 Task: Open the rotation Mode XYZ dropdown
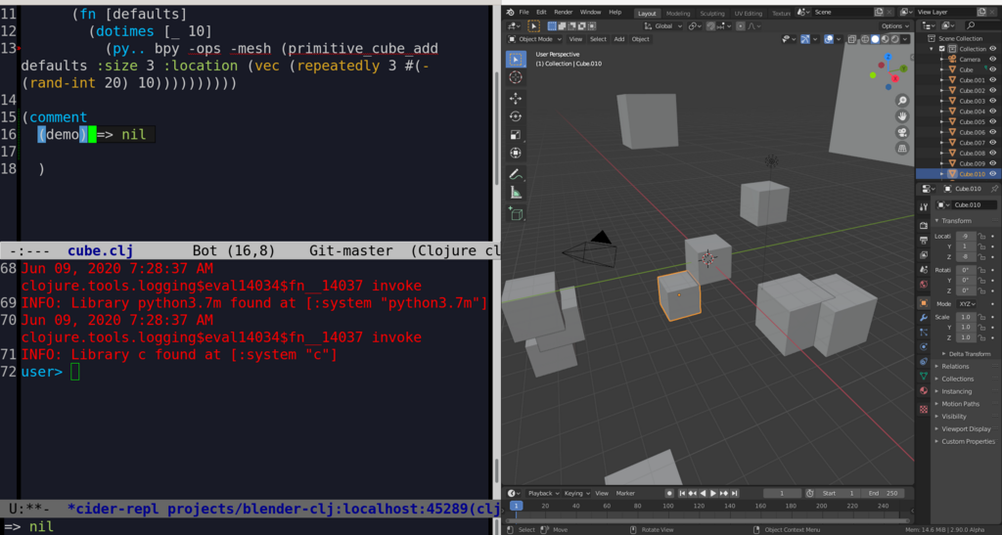(x=967, y=304)
